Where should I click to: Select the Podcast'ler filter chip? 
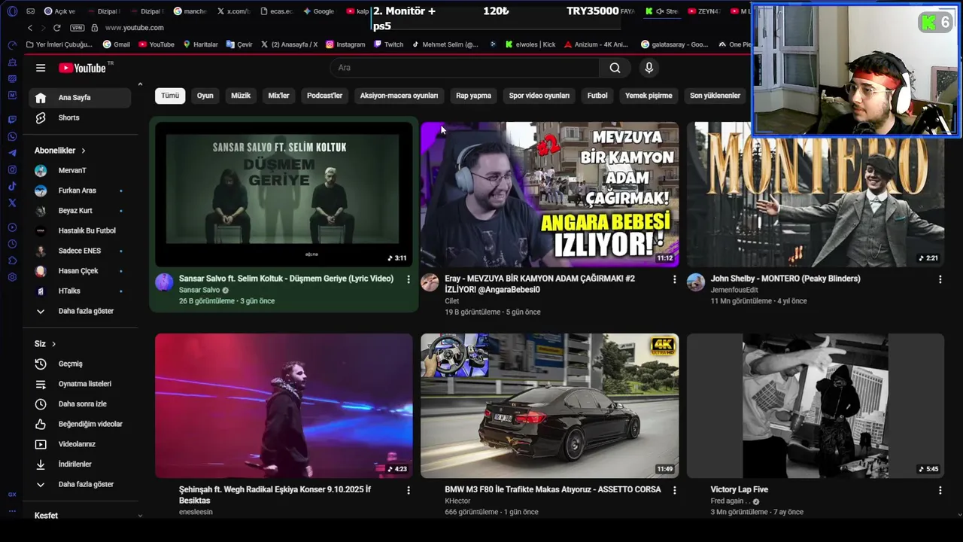click(x=324, y=96)
